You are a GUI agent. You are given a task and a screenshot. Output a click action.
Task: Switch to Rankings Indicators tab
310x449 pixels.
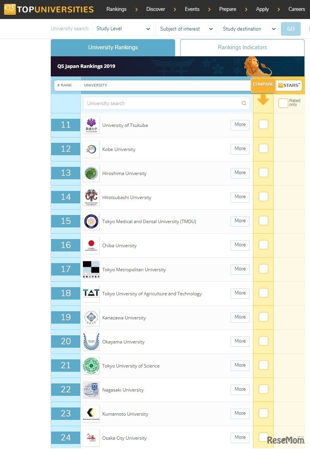tap(242, 47)
